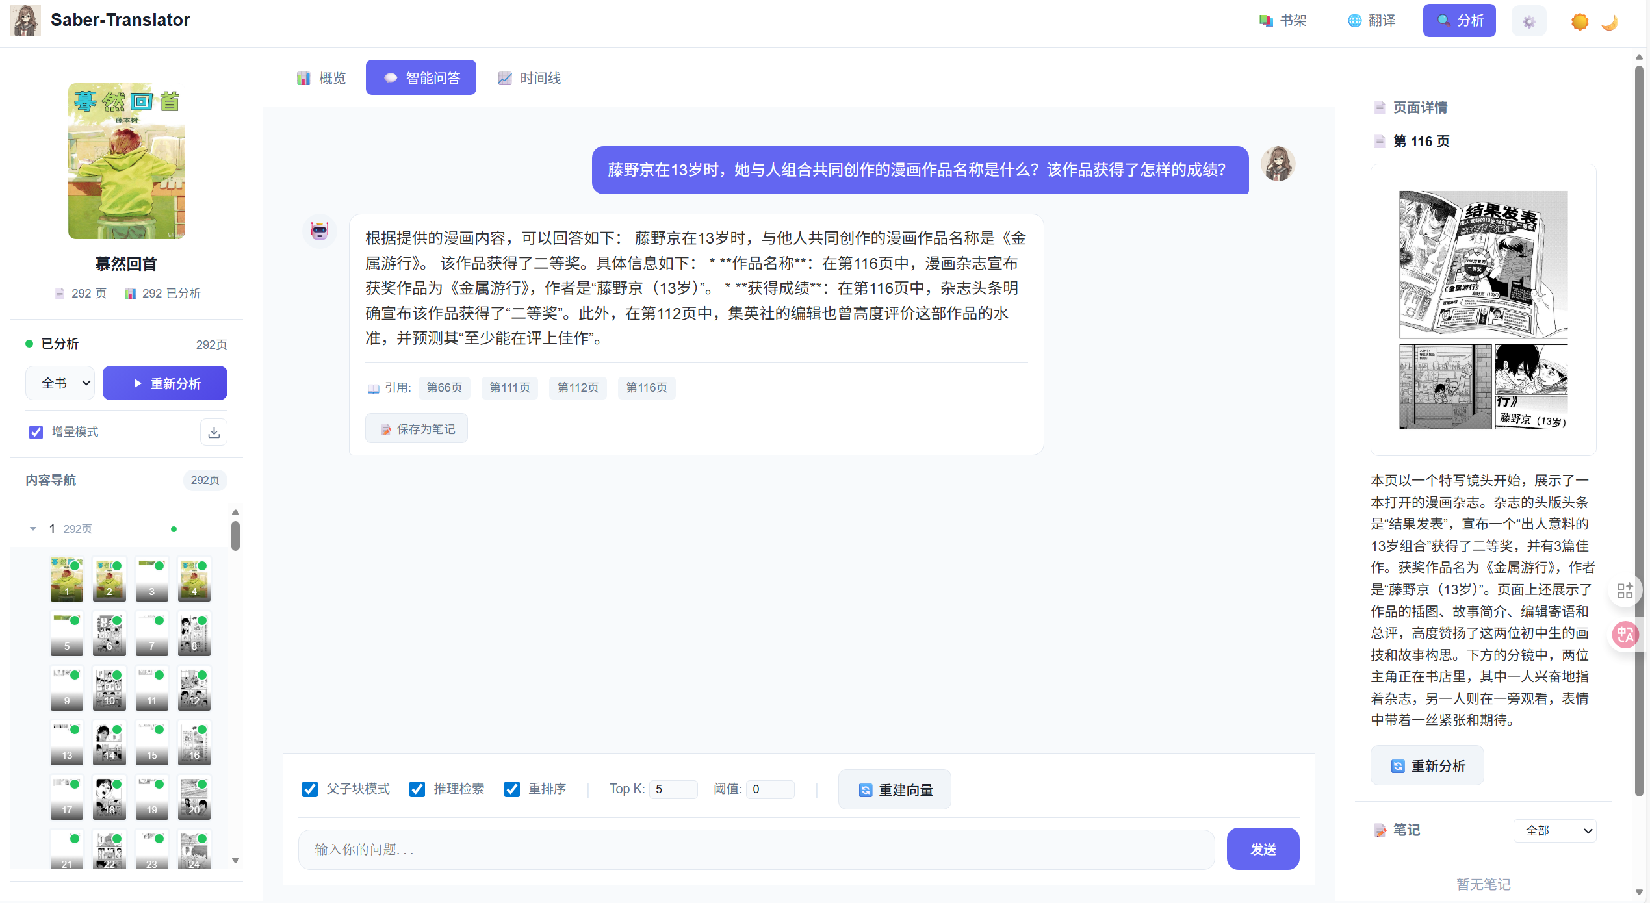The image size is (1650, 903).
Task: Uncheck the 重排序 option
Action: pyautogui.click(x=512, y=789)
